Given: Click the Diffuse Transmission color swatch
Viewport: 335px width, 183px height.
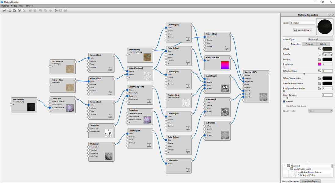Looking at the screenshot, I should [x=327, y=78].
